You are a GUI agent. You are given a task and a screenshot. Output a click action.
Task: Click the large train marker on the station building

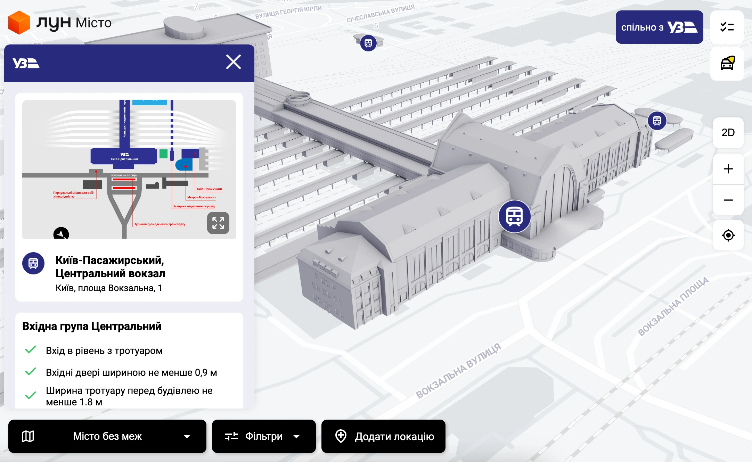click(514, 216)
